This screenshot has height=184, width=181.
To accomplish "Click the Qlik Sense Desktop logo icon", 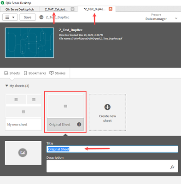I will tap(3, 3).
